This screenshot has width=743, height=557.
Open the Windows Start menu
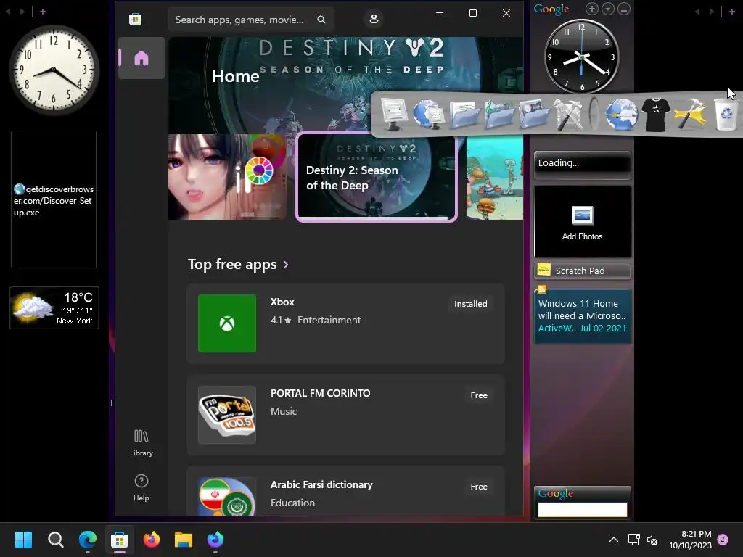(x=23, y=540)
